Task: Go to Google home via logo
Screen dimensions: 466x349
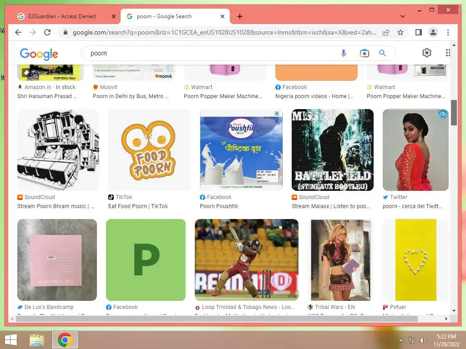Action: [39, 54]
